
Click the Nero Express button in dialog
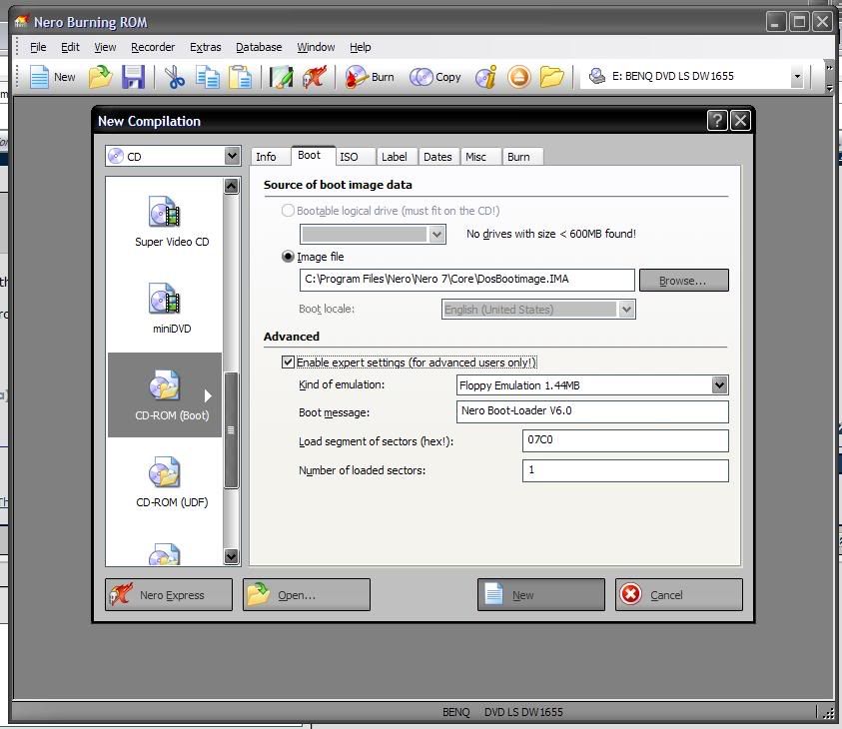[169, 595]
